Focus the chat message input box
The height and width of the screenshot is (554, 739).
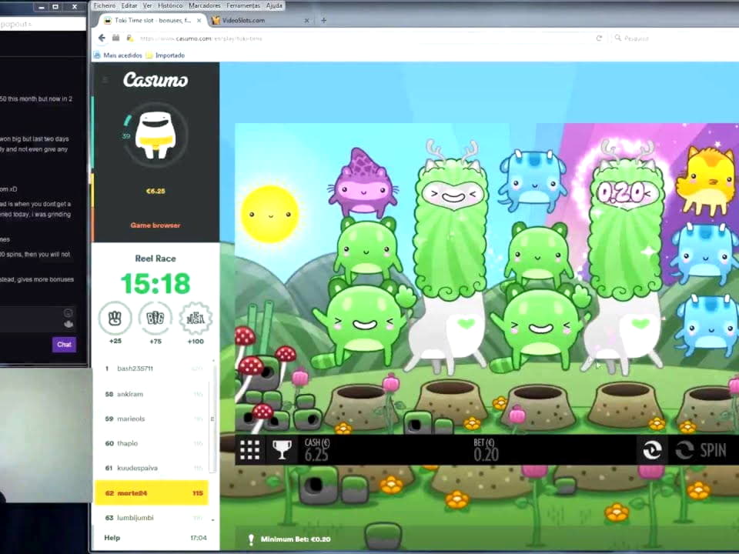[x=38, y=319]
